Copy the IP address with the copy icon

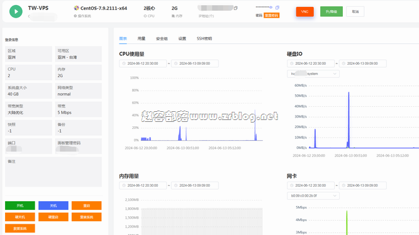click(x=235, y=8)
